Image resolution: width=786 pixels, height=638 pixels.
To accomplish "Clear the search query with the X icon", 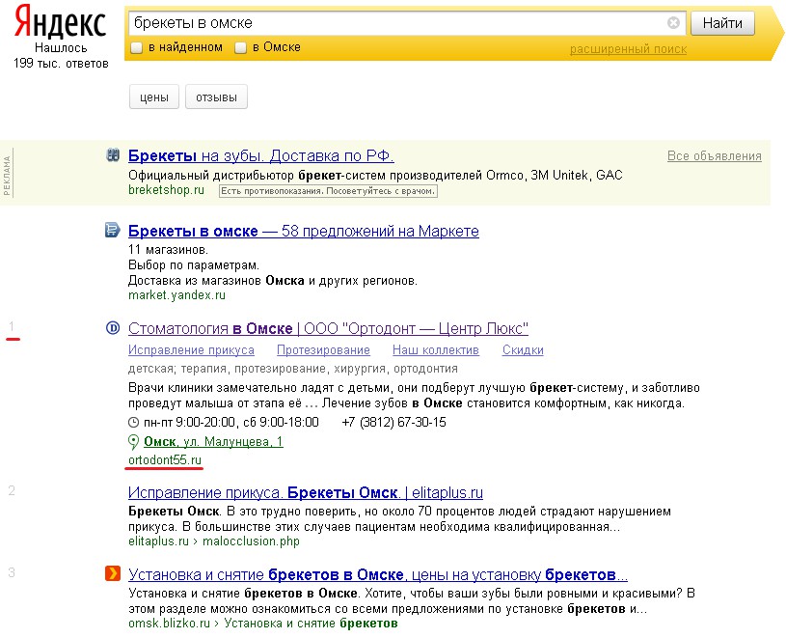I will tap(674, 22).
